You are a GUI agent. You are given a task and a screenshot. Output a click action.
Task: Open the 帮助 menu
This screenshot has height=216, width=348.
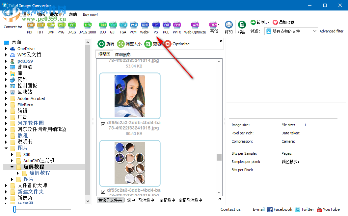[x=73, y=14]
